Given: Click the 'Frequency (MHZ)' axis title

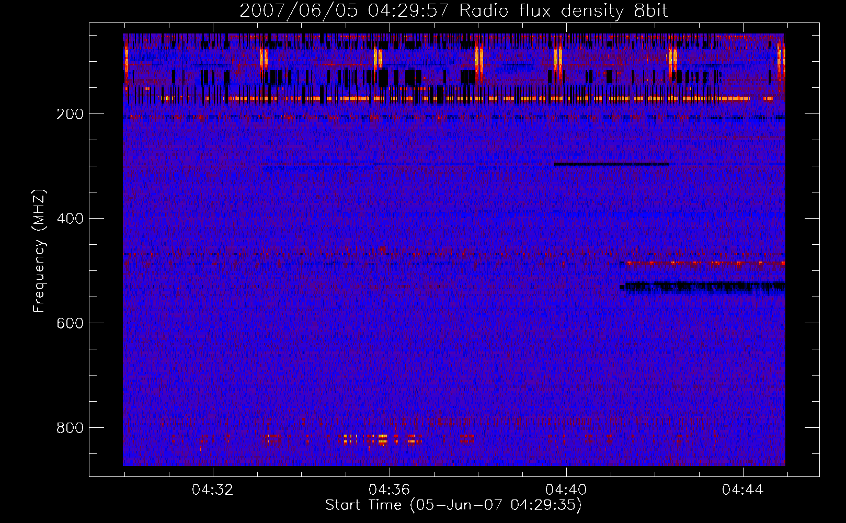Looking at the screenshot, I should (39, 251).
